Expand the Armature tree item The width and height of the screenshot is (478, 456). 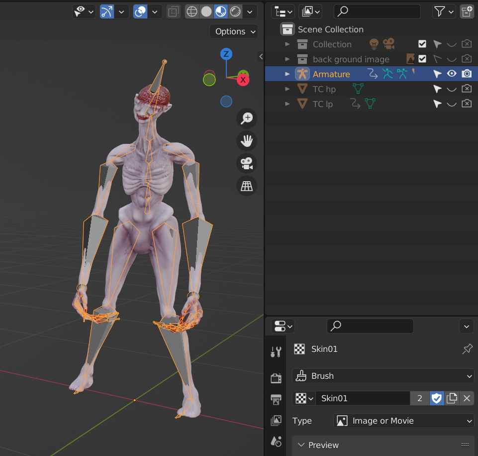click(287, 74)
